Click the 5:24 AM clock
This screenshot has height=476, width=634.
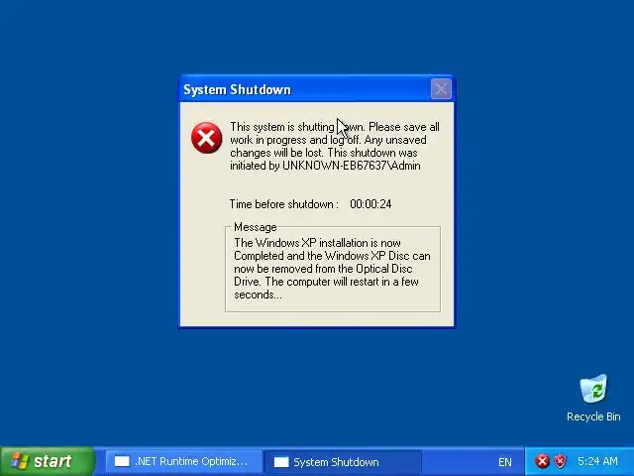[597, 461]
